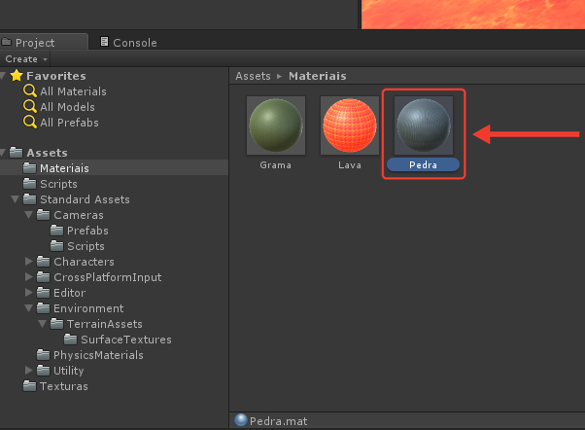The height and width of the screenshot is (430, 585).
Task: Click the Prefabs folder icon under Cameras
Action: point(56,231)
